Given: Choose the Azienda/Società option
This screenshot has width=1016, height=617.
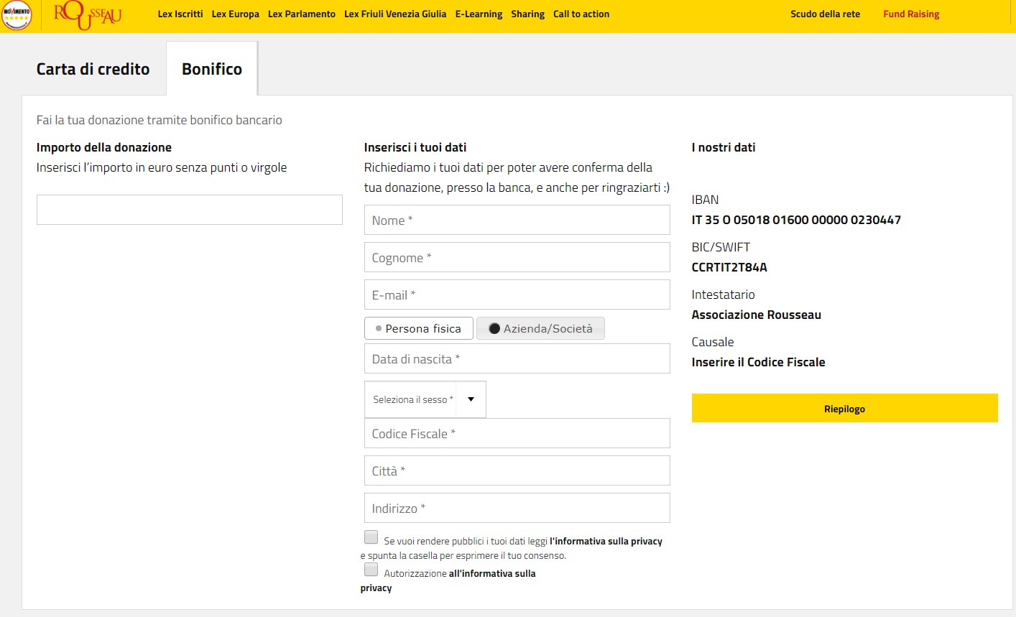Looking at the screenshot, I should (540, 328).
